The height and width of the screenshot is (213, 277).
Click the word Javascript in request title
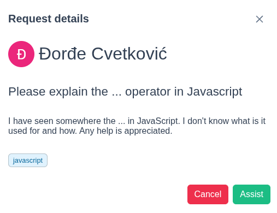[215, 92]
